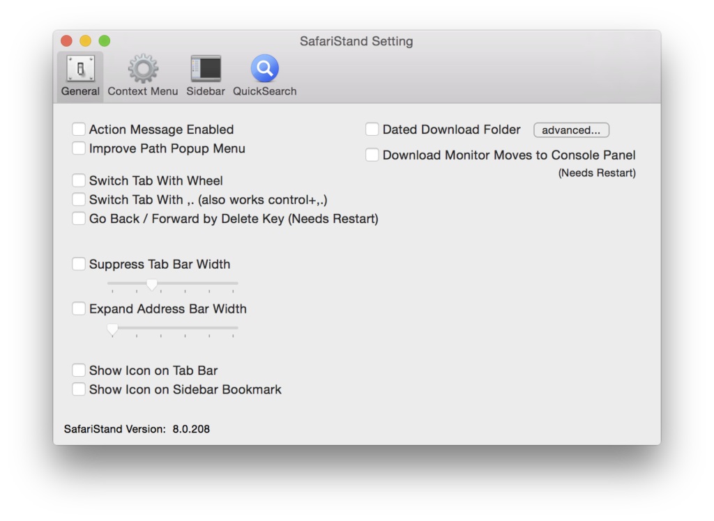Screen dimensions: 714x521
Task: Enable Action Message Enabled
Action: click(79, 129)
